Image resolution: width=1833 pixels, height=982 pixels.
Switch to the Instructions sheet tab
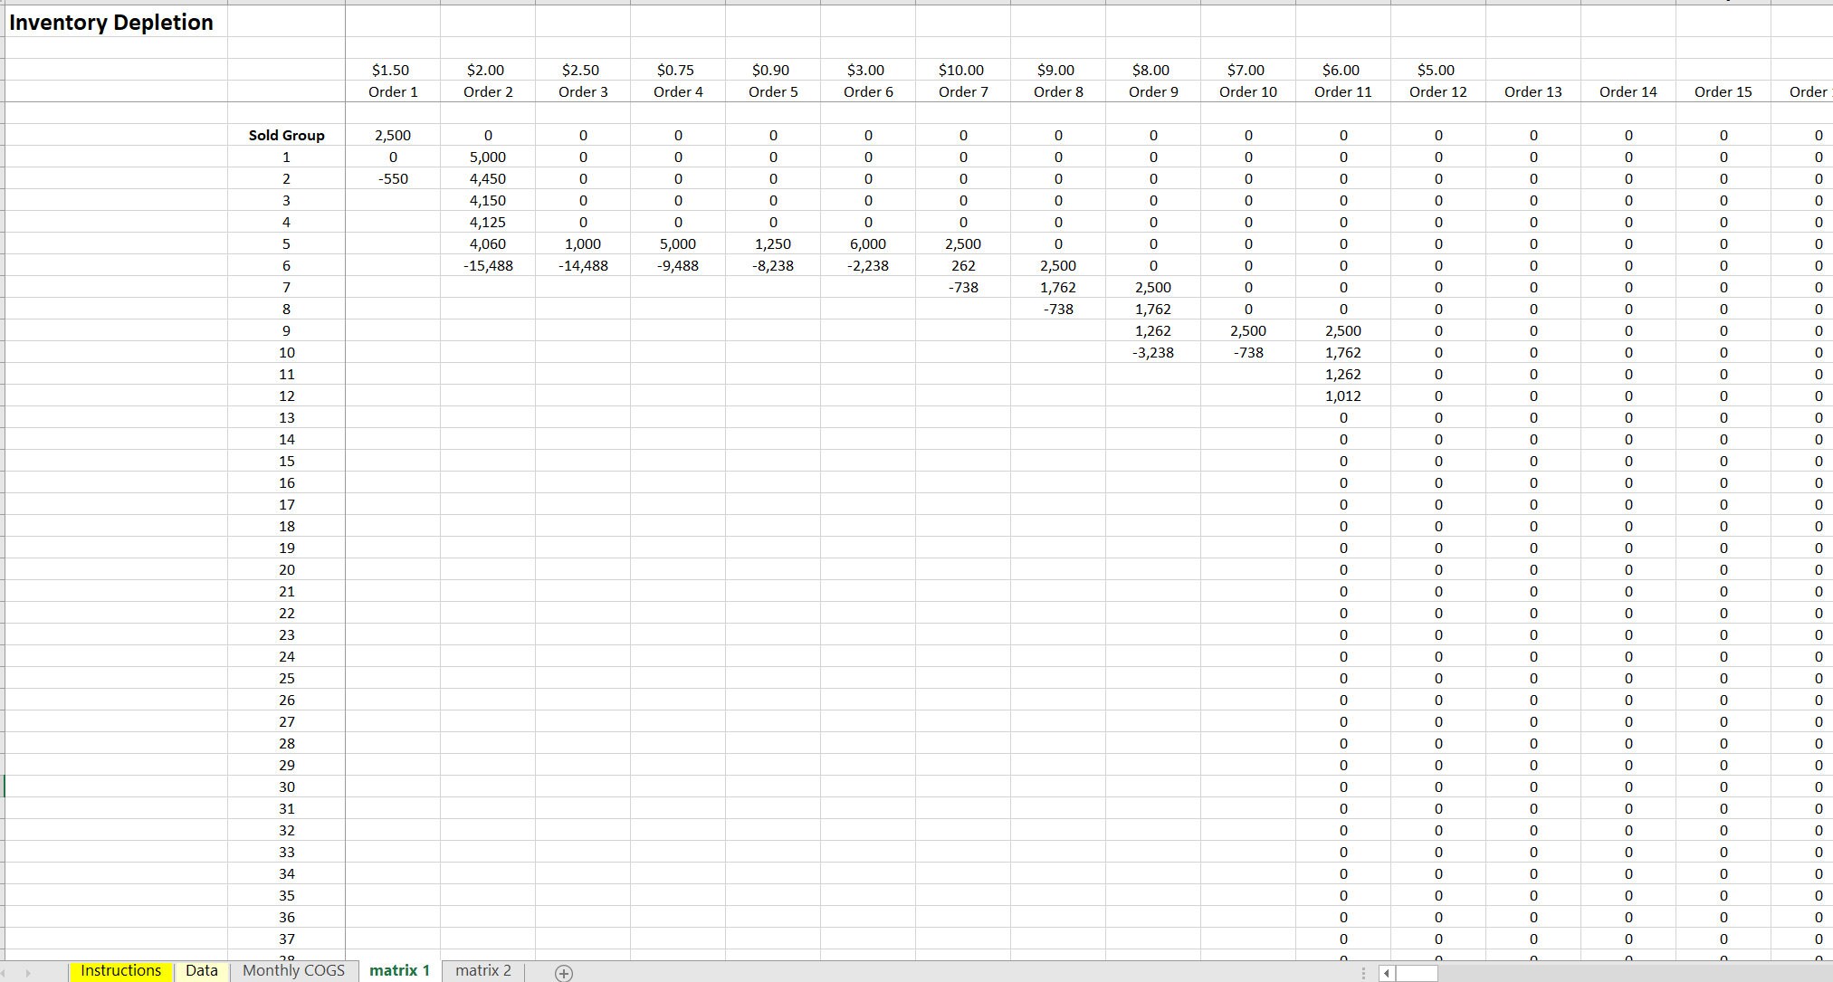click(x=120, y=969)
